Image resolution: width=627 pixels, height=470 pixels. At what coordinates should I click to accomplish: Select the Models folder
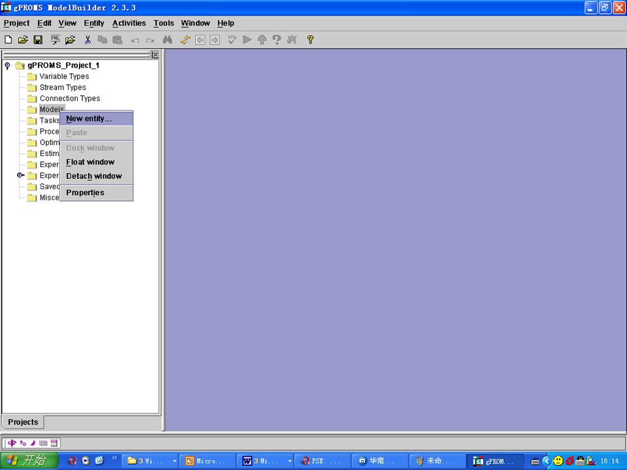(x=52, y=109)
